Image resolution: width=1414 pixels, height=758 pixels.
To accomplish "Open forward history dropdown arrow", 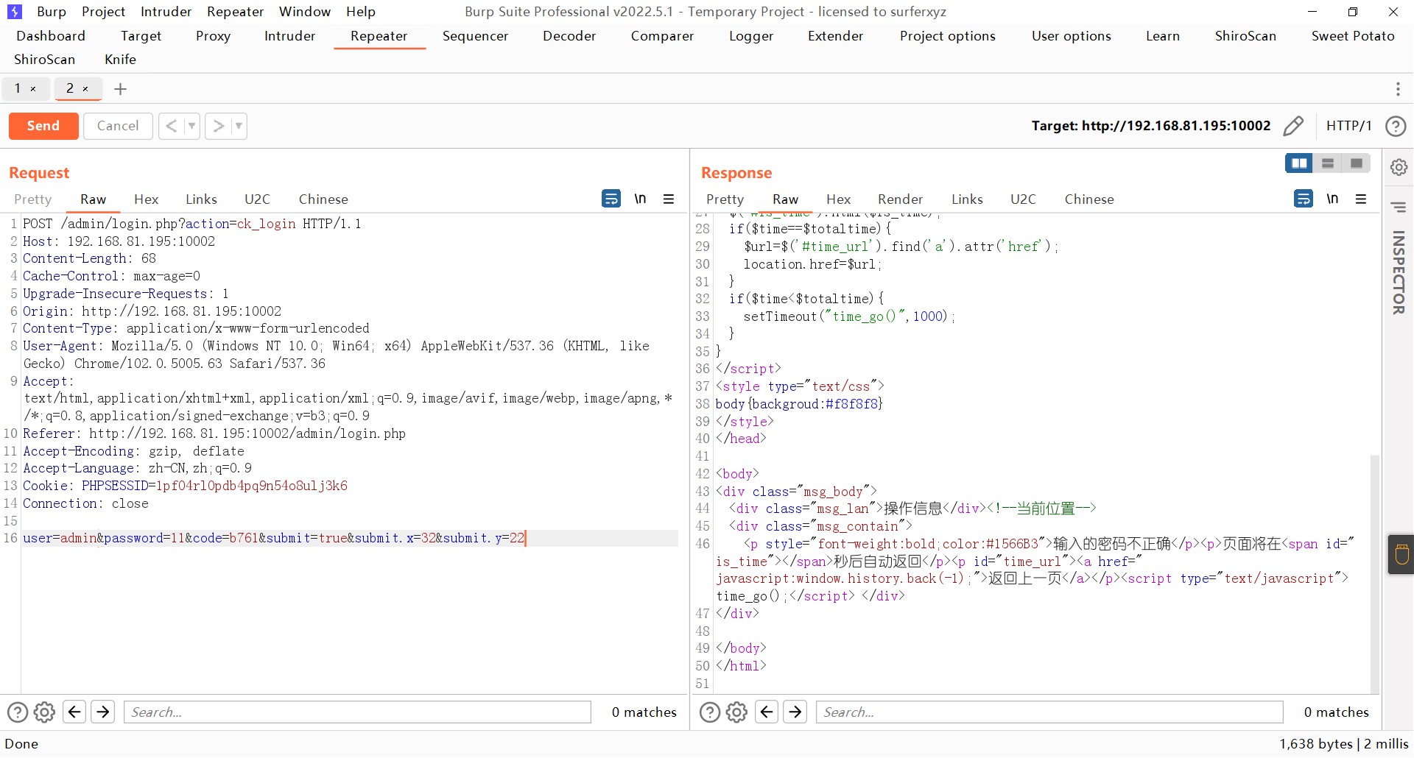I will click(x=239, y=126).
